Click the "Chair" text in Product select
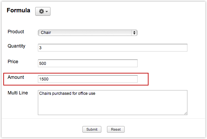 coord(46,33)
